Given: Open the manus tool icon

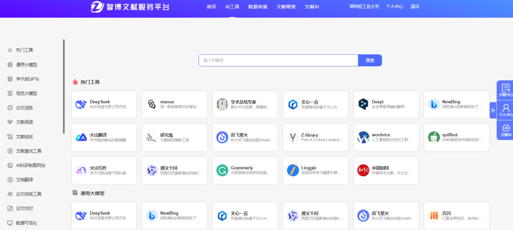Looking at the screenshot, I should (x=152, y=104).
